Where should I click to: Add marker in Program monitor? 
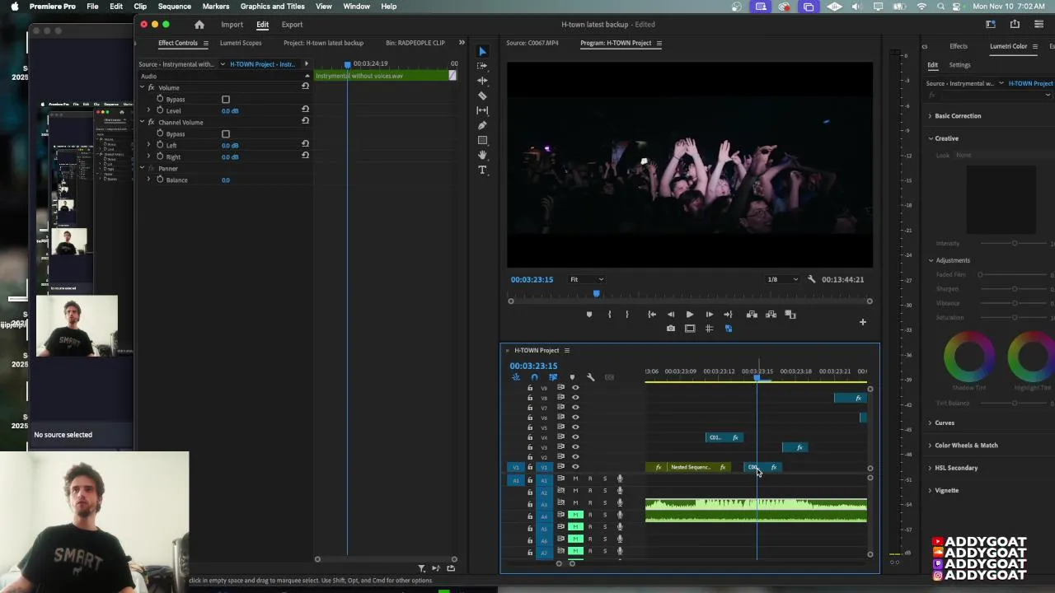(588, 315)
